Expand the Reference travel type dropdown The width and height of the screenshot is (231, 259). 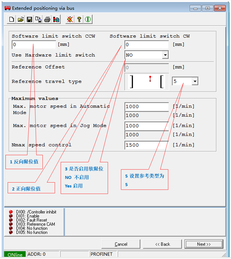[x=195, y=81]
